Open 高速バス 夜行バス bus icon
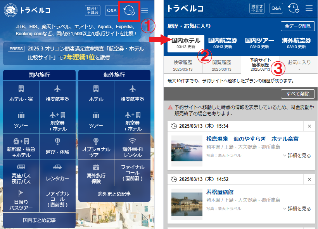The image size is (318, 229). pyautogui.click(x=21, y=167)
